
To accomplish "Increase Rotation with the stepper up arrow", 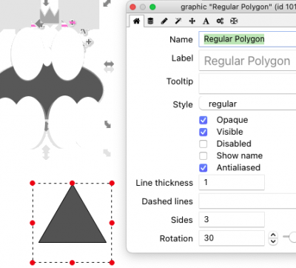I will point(273,235).
